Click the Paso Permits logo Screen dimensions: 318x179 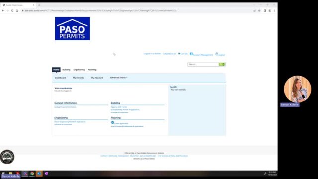tap(73, 29)
